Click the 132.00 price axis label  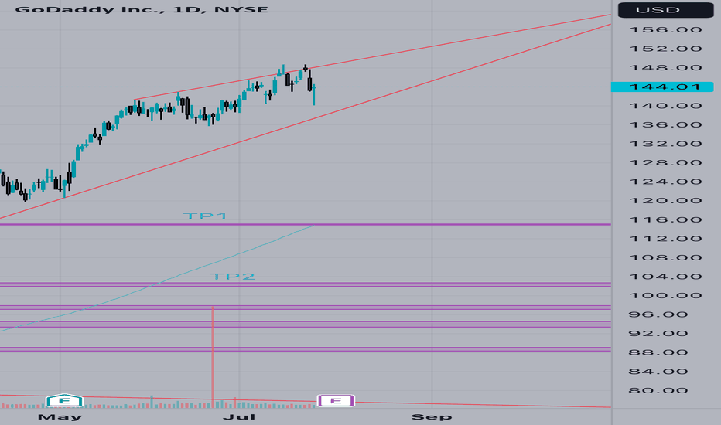[x=665, y=144]
